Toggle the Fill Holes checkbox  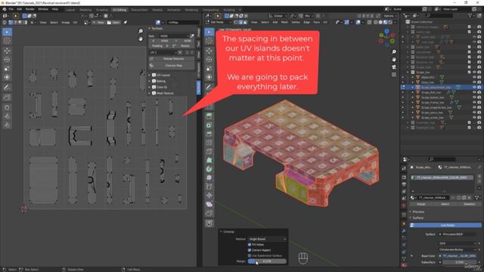point(250,245)
